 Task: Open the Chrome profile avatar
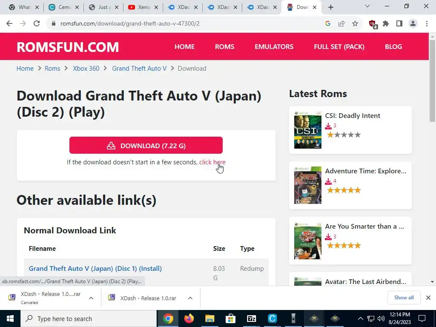(x=413, y=24)
